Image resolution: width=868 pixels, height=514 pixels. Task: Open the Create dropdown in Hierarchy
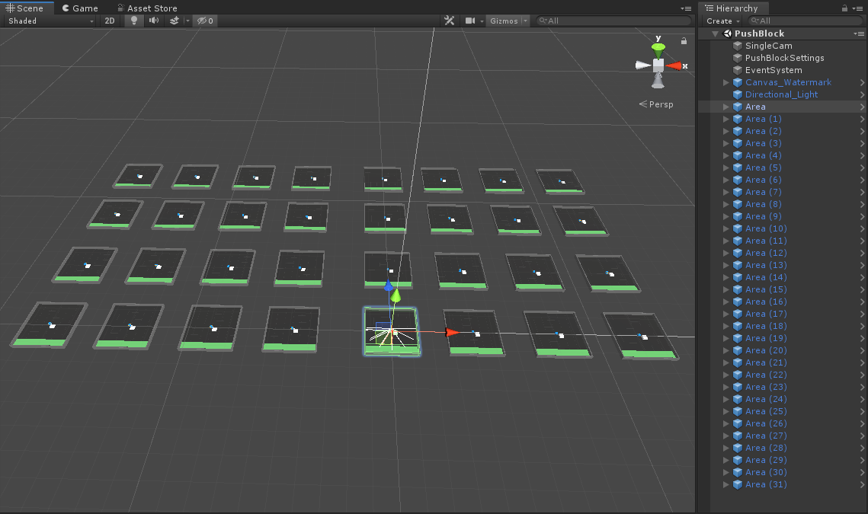(x=723, y=21)
